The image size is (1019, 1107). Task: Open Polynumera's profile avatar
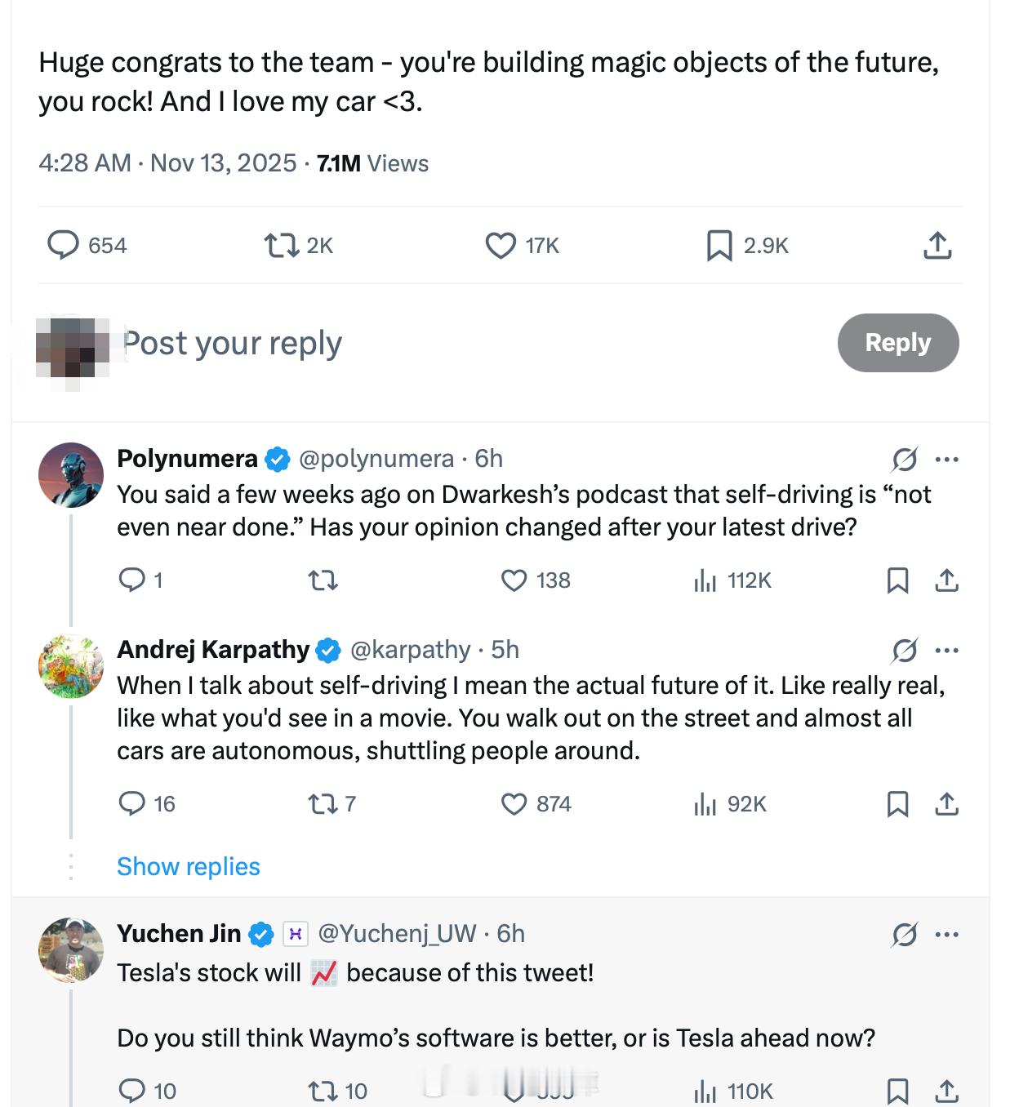[71, 475]
